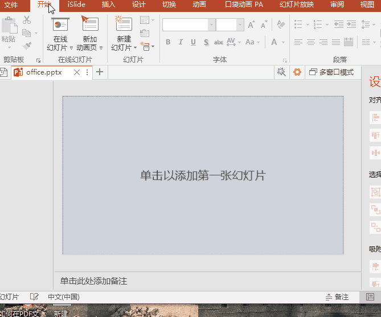The height and width of the screenshot is (317, 381).
Task: Click the copy icon
Action: [26, 33]
